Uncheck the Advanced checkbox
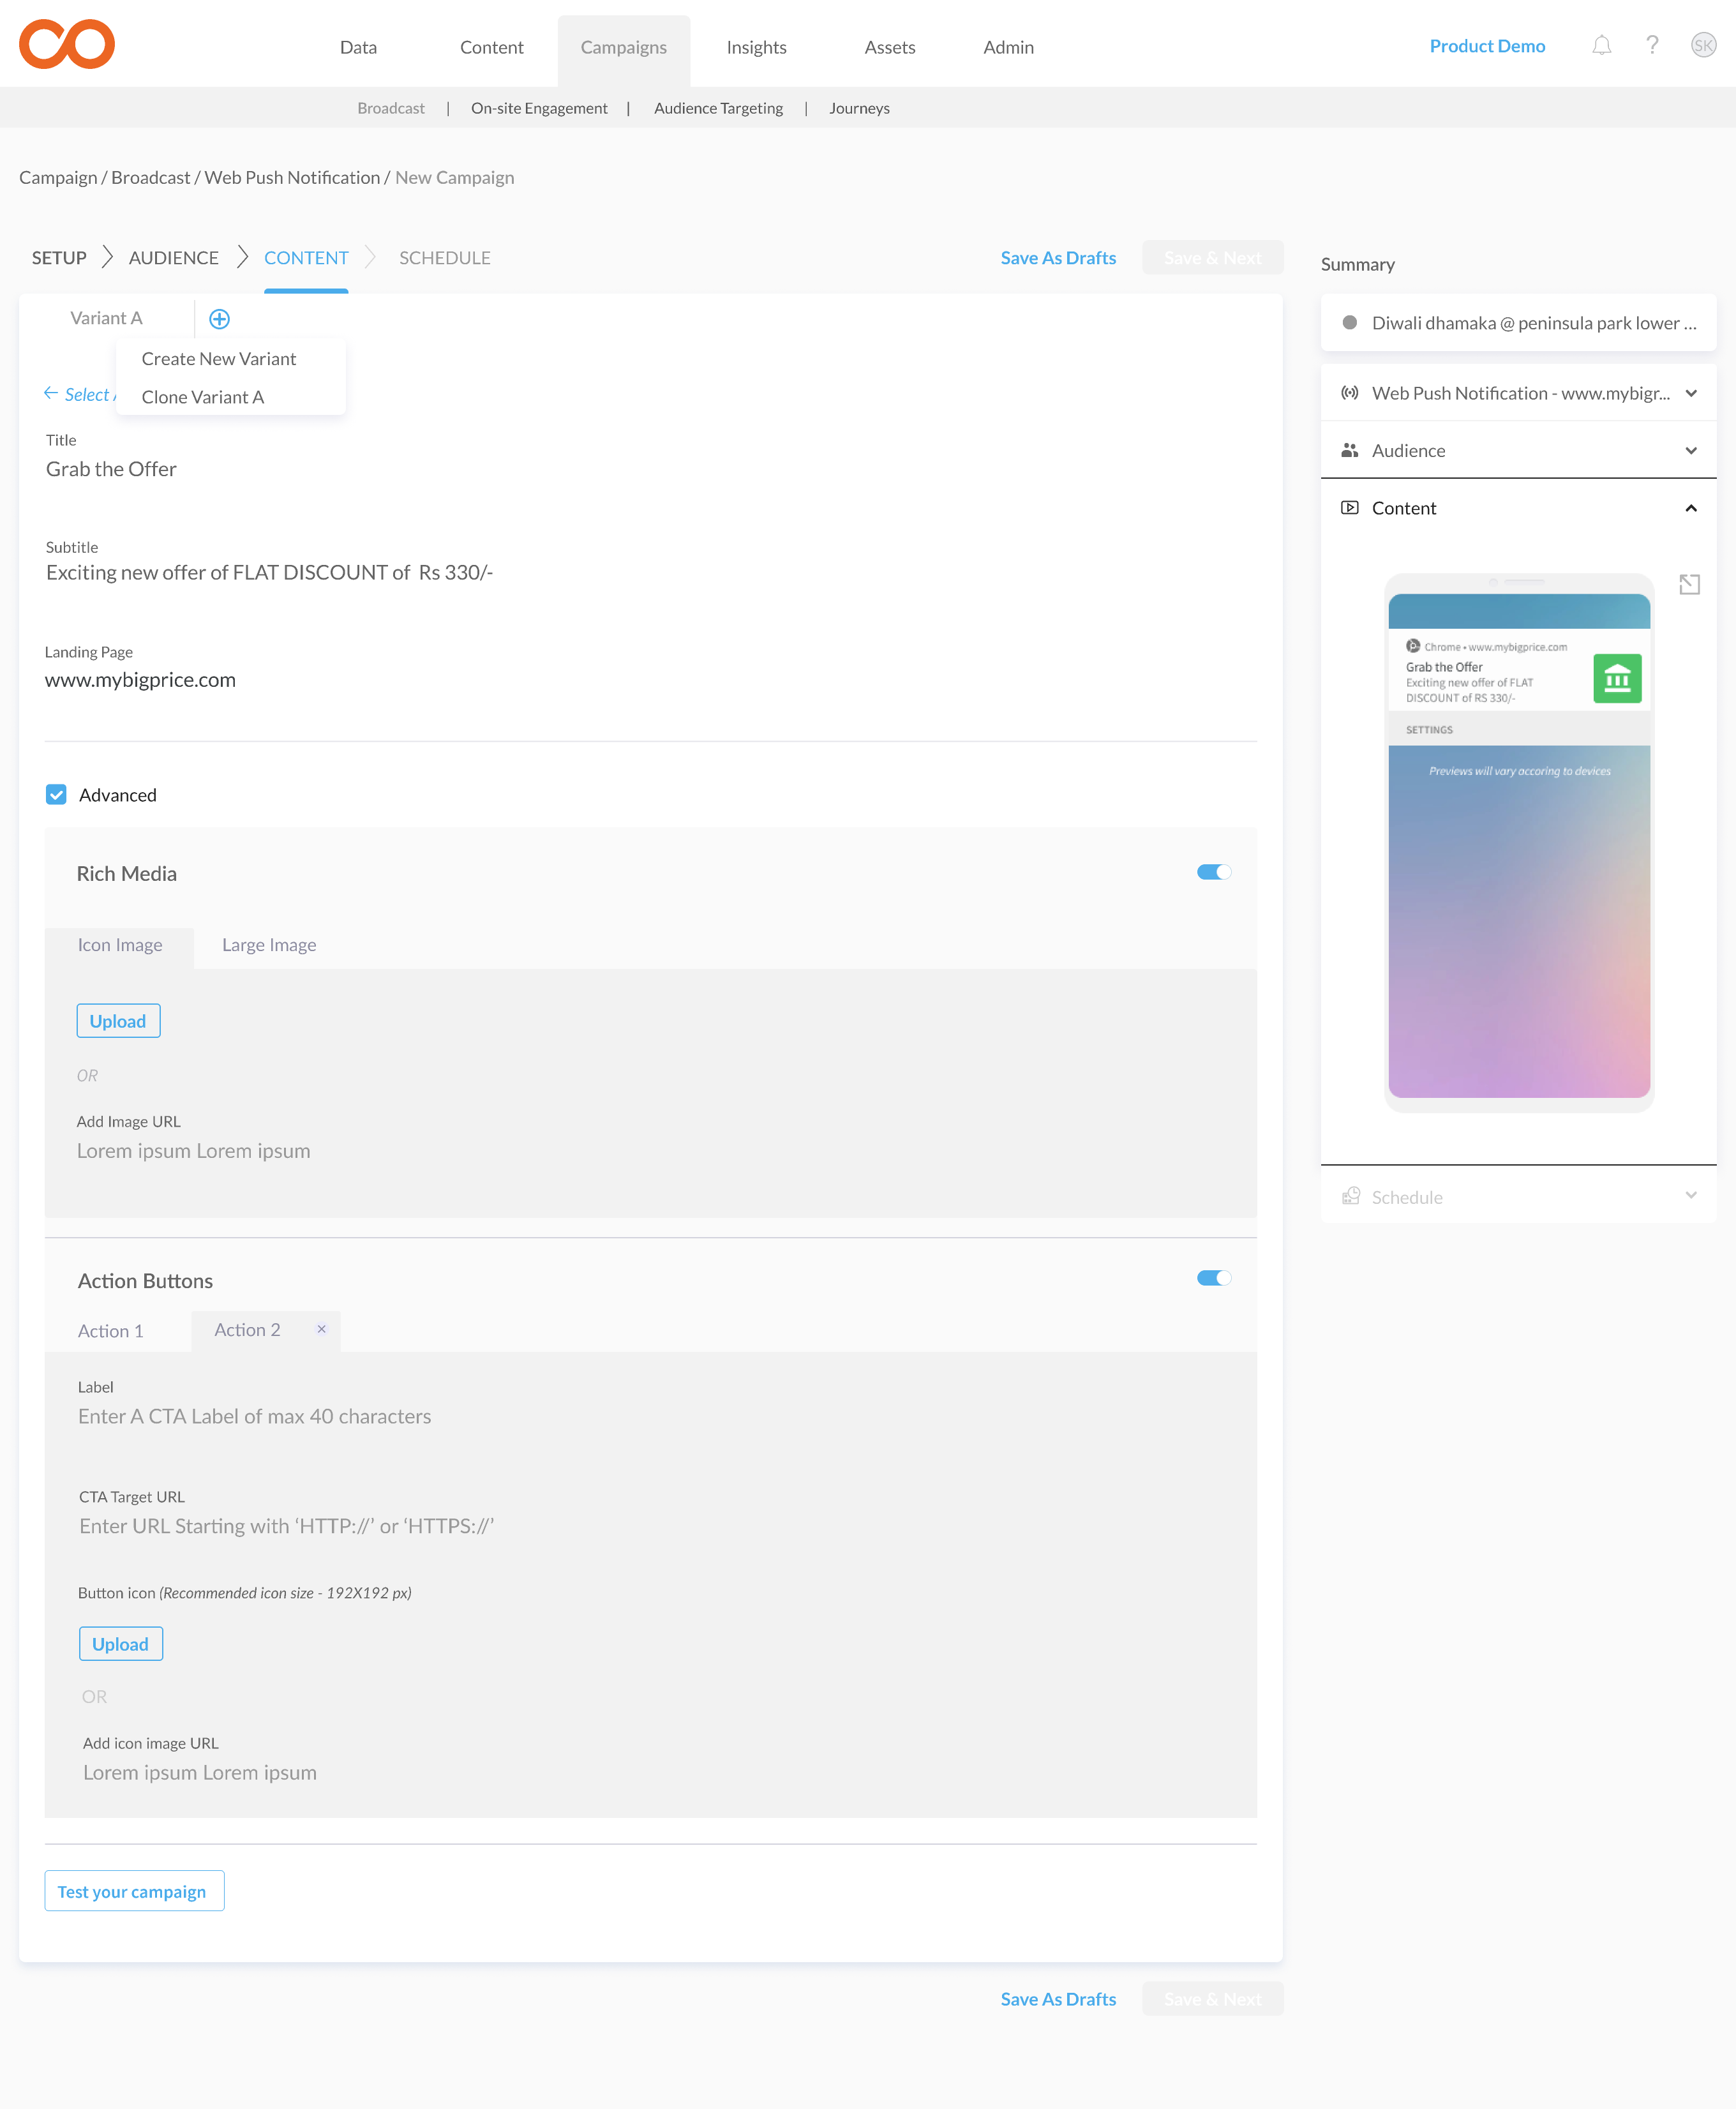The width and height of the screenshot is (1736, 2109). pyautogui.click(x=56, y=795)
